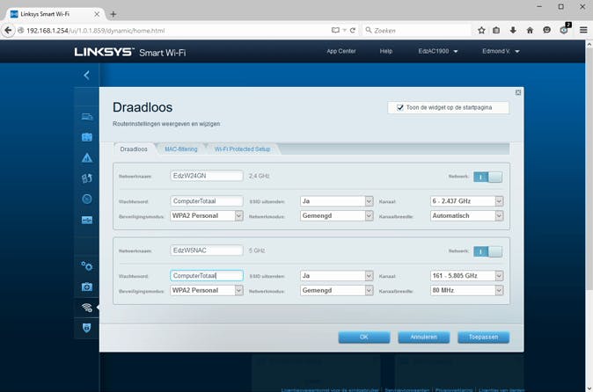This screenshot has height=392, width=593.
Task: Expand the 2.4 GHz Beveiligingsmodus WPA2 Personal dropdown
Action: (x=207, y=215)
